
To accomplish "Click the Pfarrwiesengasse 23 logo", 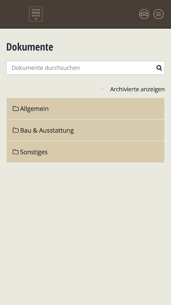I will click(x=36, y=14).
